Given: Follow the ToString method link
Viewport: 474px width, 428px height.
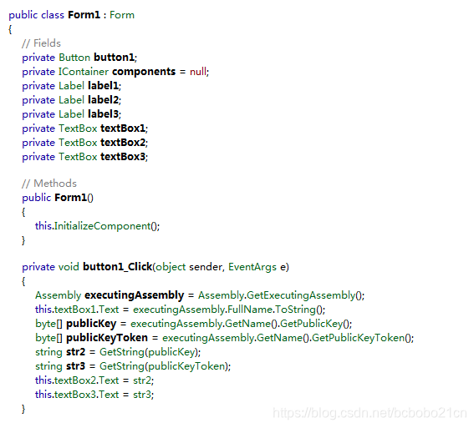Looking at the screenshot, I should (295, 310).
